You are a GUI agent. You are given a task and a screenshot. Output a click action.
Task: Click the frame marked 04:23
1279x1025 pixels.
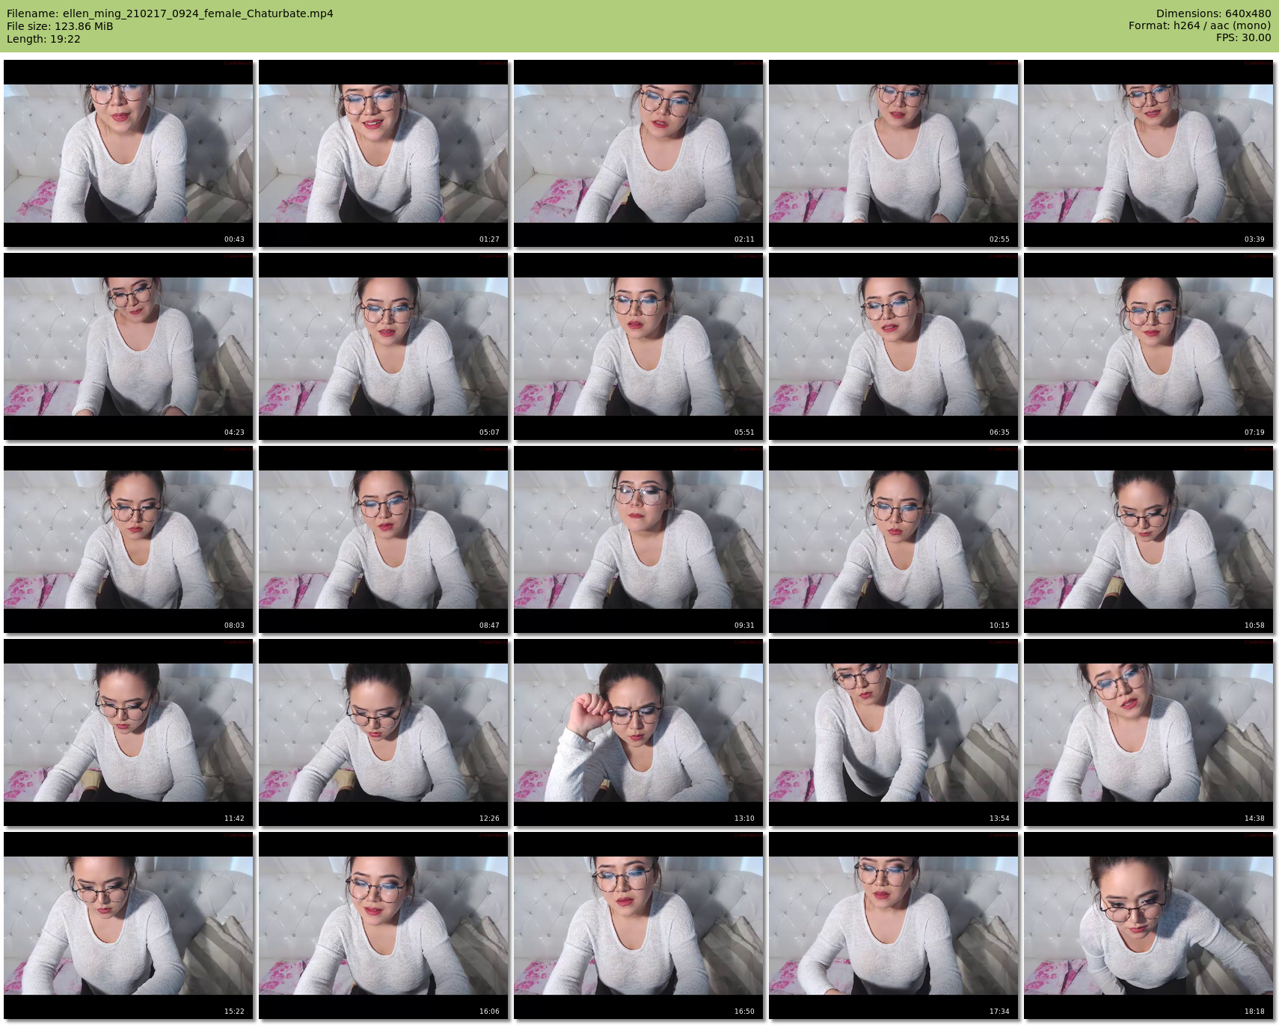coord(129,346)
